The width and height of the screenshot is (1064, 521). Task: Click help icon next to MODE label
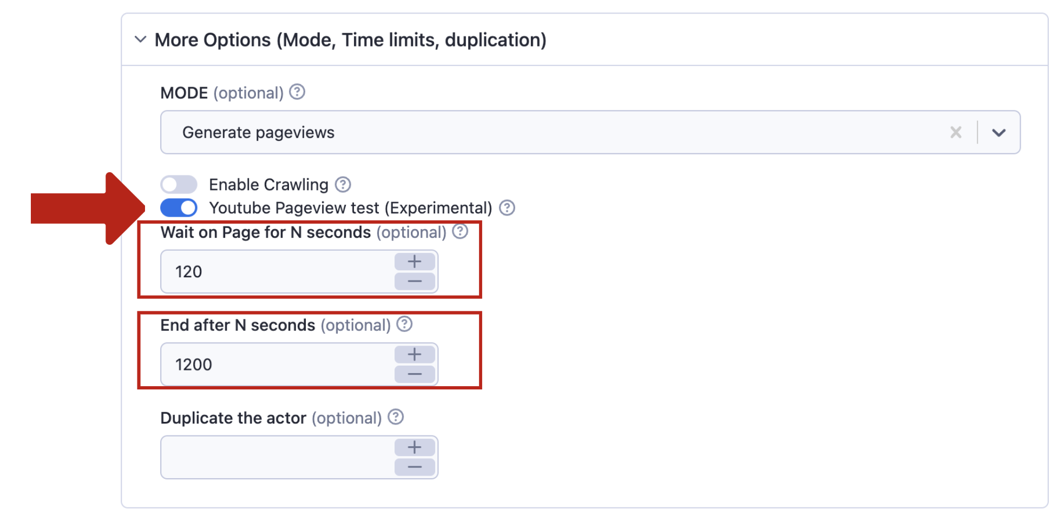pos(297,92)
